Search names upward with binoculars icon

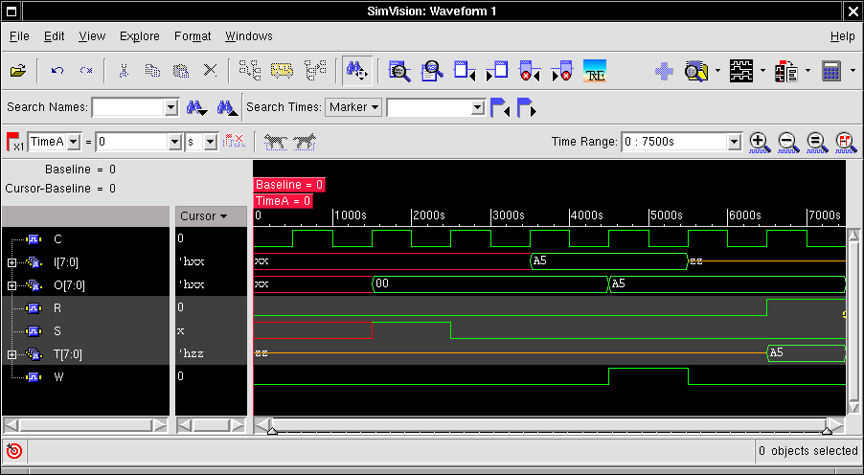(227, 107)
